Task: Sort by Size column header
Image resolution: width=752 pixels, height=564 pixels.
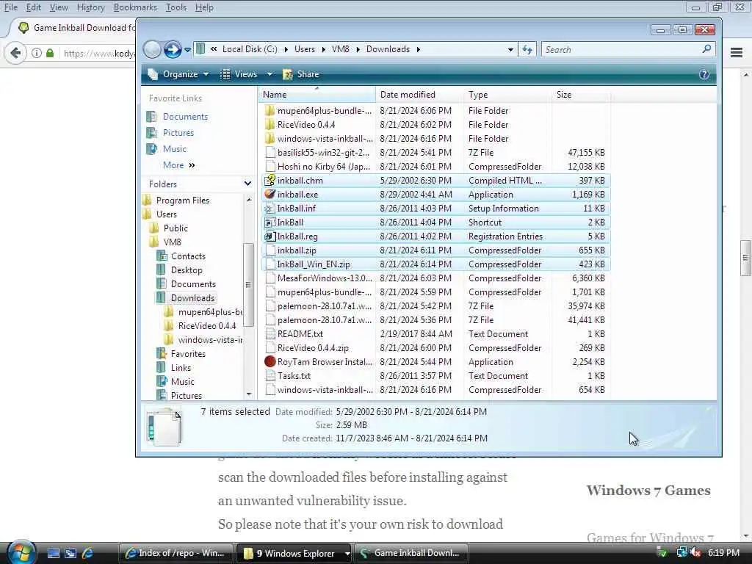Action: (581, 95)
